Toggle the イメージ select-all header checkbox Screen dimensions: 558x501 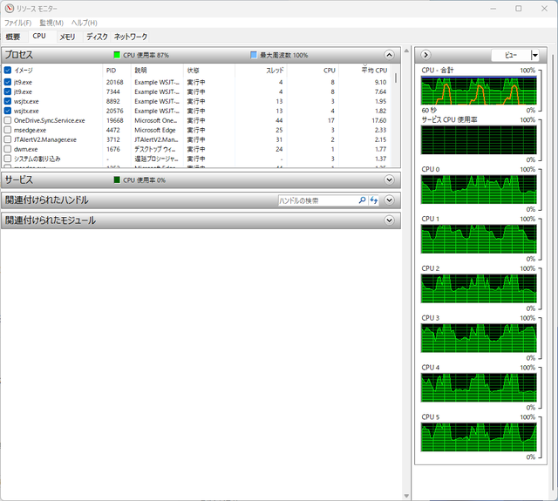click(x=8, y=71)
